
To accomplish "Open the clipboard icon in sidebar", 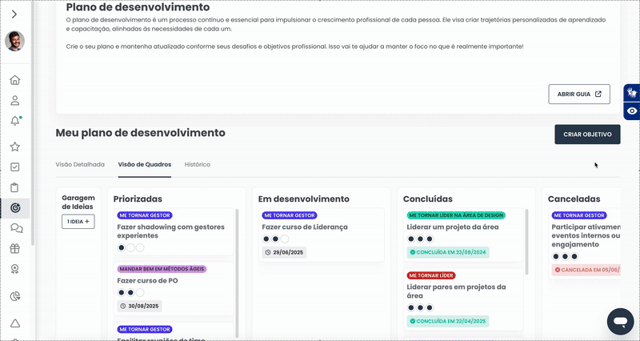I will pyautogui.click(x=14, y=187).
